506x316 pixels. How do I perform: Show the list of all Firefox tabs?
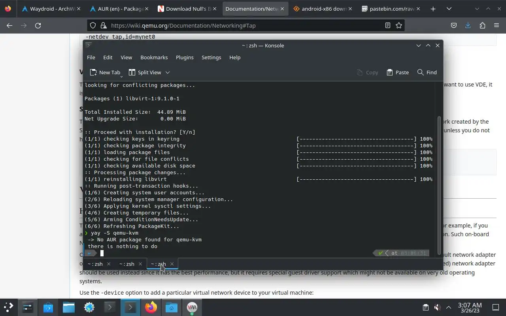(449, 9)
